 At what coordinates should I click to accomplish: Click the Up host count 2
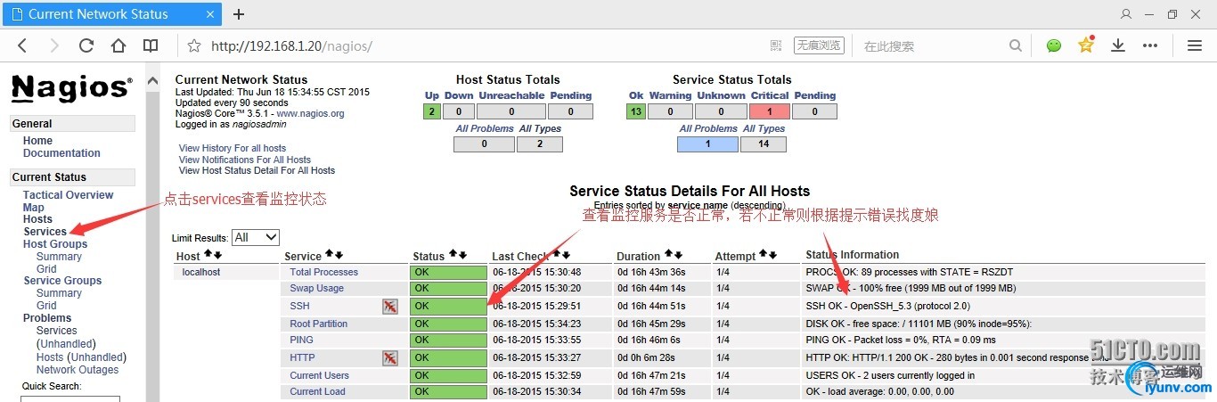click(x=432, y=111)
